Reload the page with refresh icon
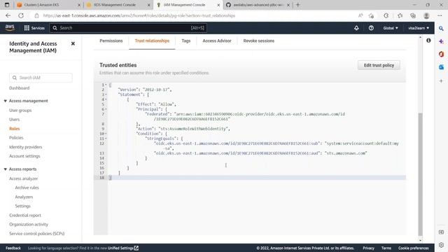448x252 pixels. point(21,15)
